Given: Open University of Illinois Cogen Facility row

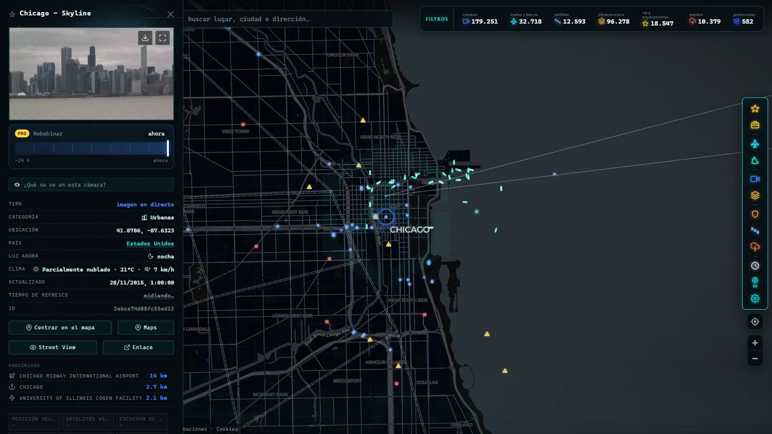Looking at the screenshot, I should tap(88, 398).
